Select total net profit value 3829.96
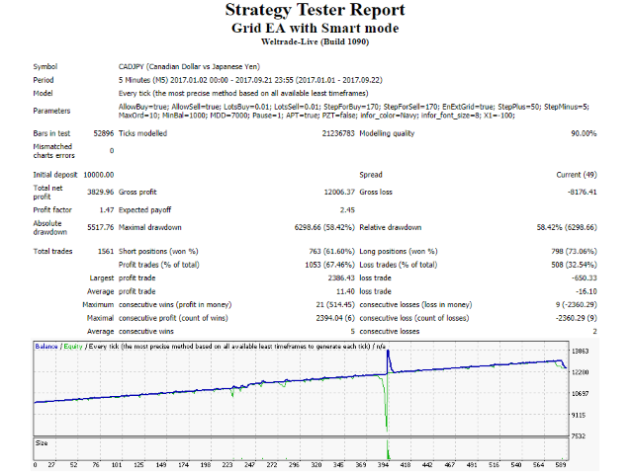Screen dimensions: 633x474 tap(101, 193)
